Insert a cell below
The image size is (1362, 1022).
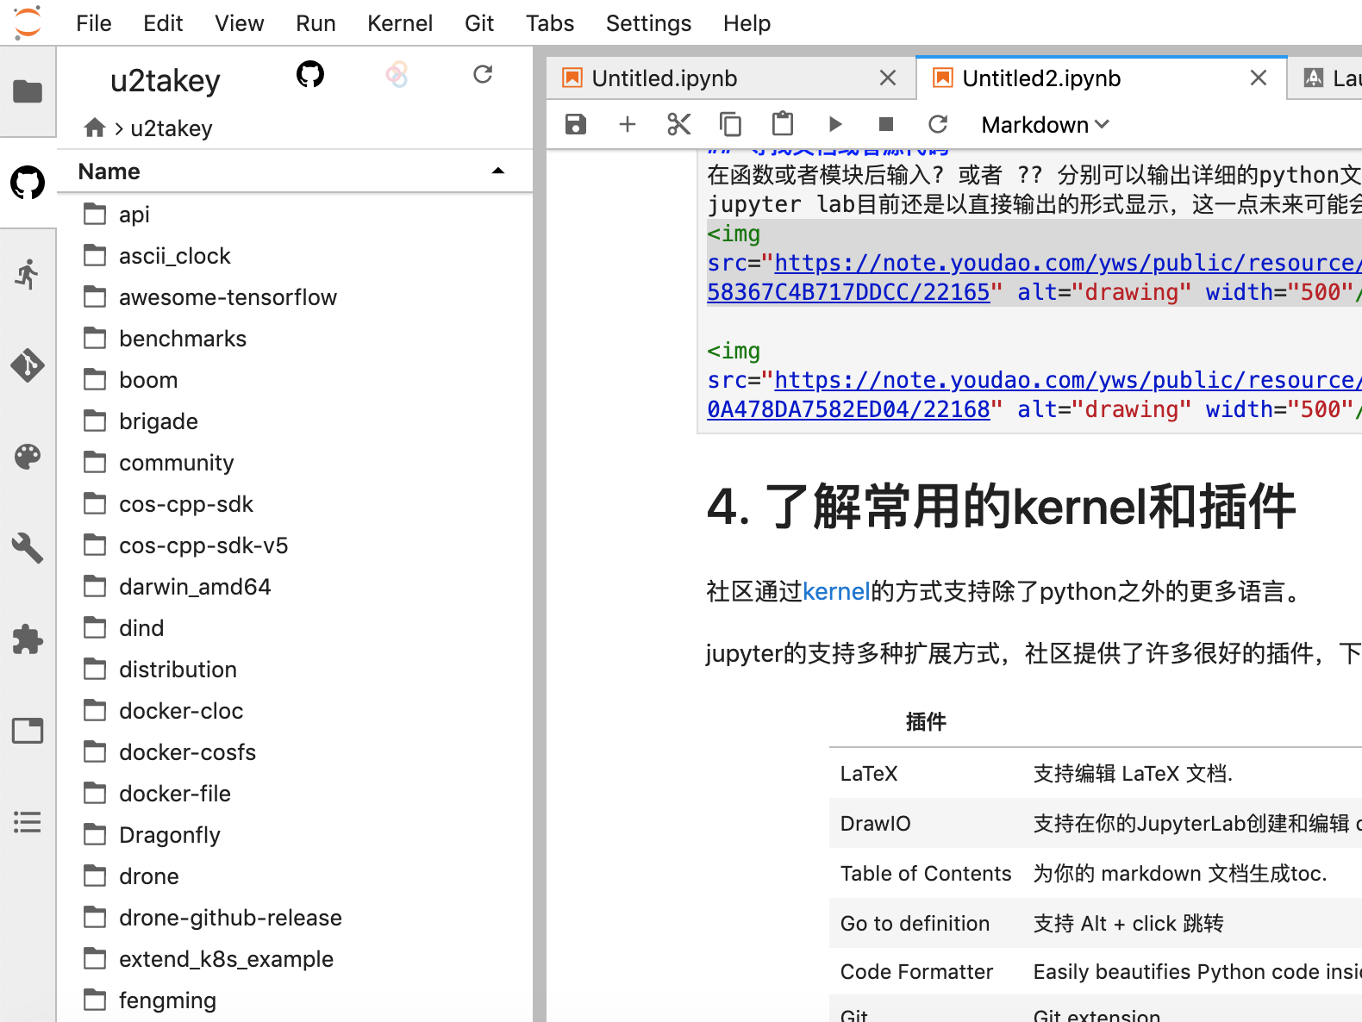[628, 125]
